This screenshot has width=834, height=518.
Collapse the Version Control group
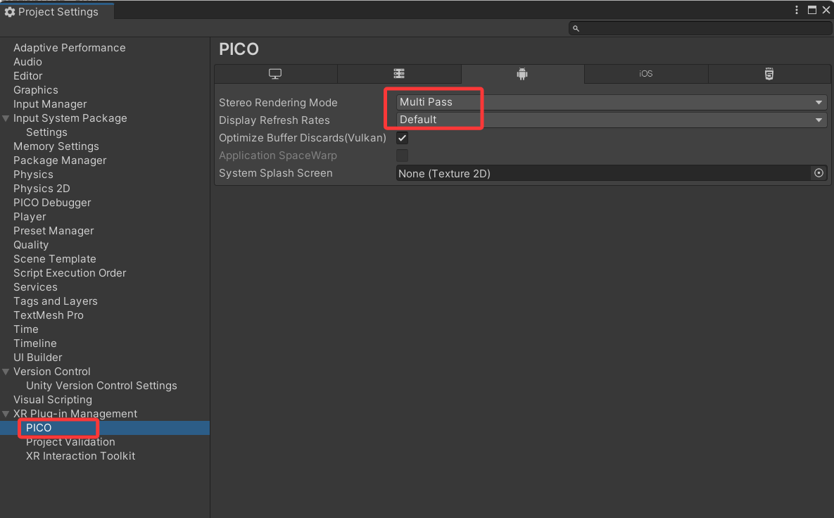6,371
